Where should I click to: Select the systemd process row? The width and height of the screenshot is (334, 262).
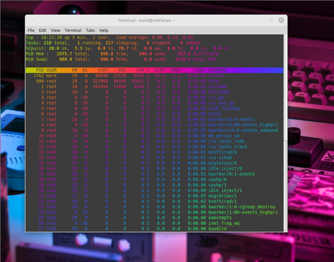(129, 86)
